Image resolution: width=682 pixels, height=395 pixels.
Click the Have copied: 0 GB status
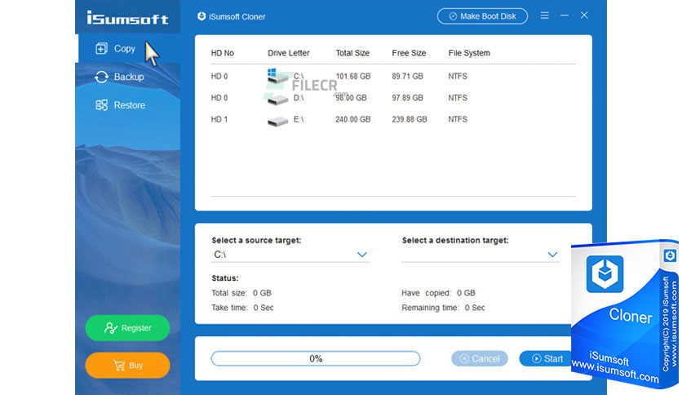[438, 293]
